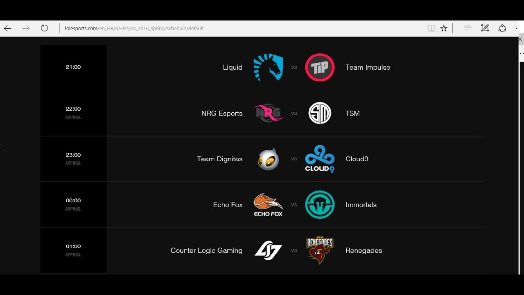Click vs between Liquid and Team Impulse
This screenshot has height=295, width=524.
(x=294, y=67)
